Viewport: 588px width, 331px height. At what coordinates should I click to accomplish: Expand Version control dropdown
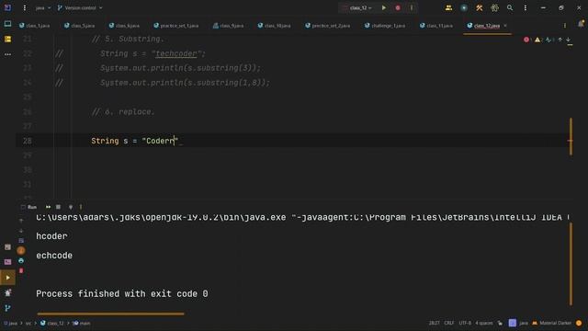(80, 7)
